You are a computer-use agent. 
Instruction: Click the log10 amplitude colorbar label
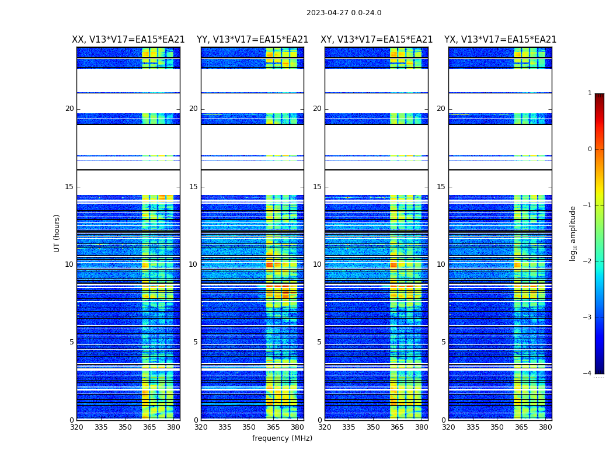(573, 233)
